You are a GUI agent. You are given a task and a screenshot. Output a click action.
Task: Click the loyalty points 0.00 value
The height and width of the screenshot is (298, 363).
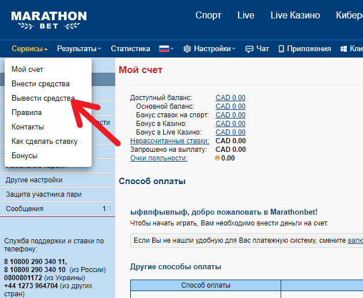[228, 158]
